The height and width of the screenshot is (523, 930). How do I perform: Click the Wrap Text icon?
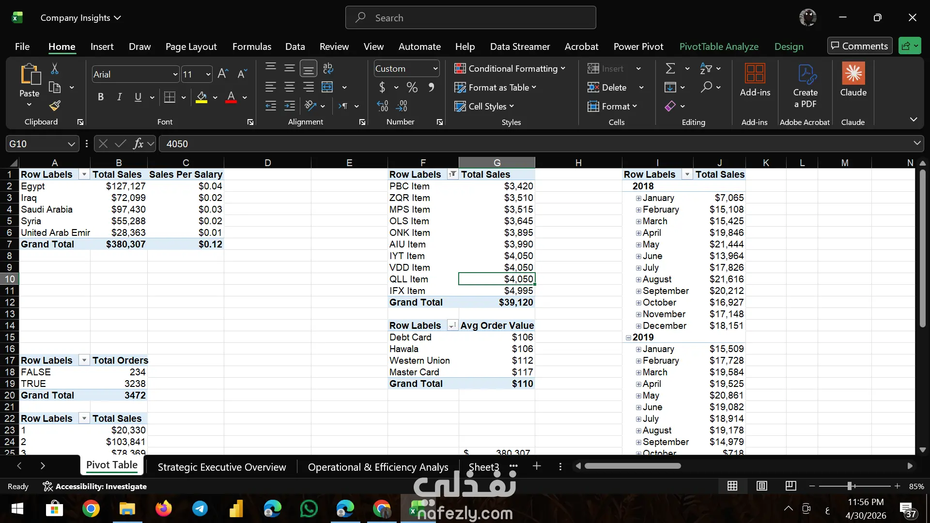[328, 68]
